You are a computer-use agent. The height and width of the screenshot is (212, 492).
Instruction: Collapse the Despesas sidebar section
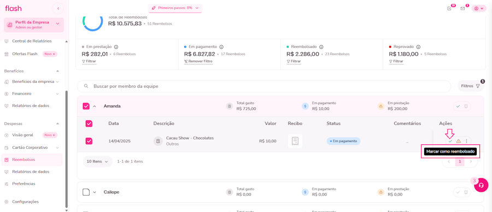tap(57, 124)
